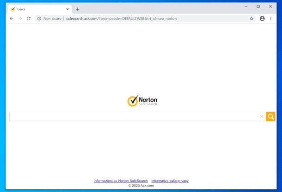Image resolution: width=282 pixels, height=192 pixels.
Task: Close the browser window
Action: [x=270, y=6]
